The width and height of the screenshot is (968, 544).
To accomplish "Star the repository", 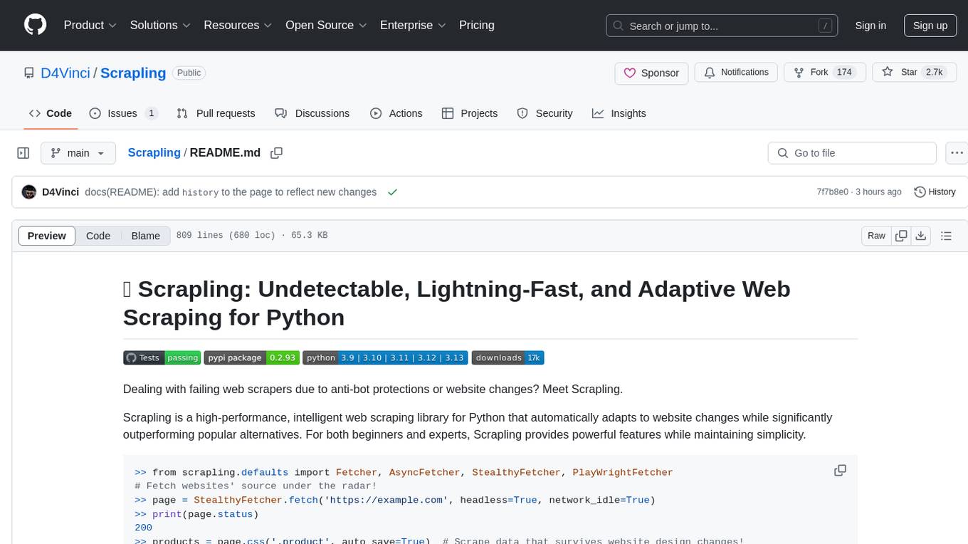I will [x=913, y=73].
